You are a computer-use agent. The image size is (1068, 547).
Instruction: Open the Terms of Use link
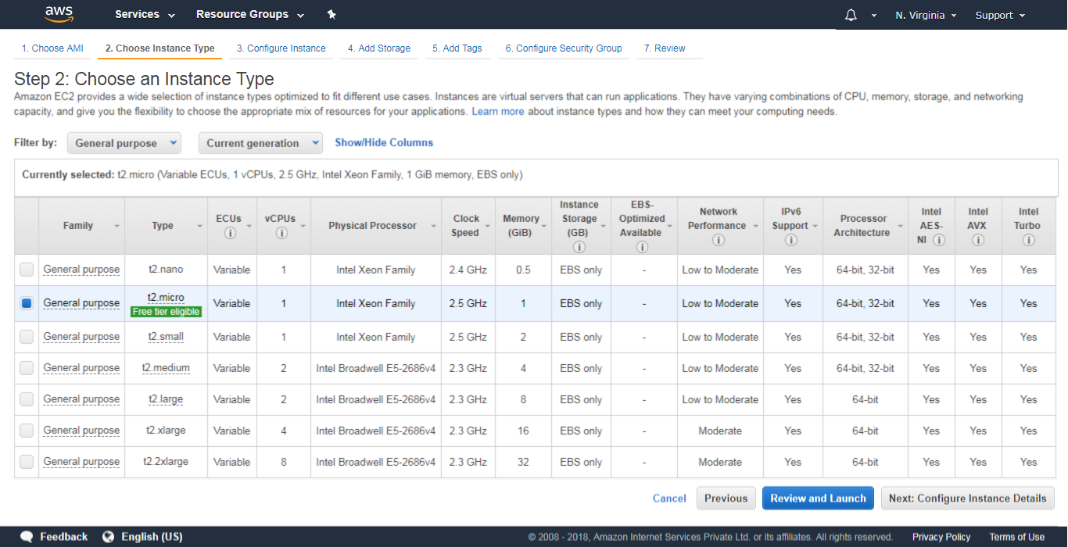click(1017, 537)
